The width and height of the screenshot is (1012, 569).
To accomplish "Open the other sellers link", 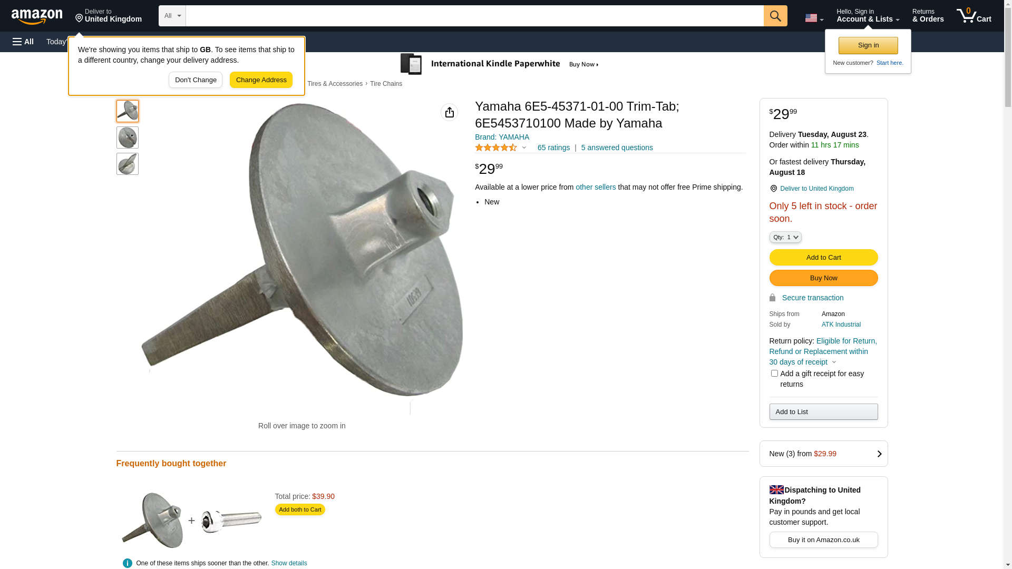I will pos(595,187).
